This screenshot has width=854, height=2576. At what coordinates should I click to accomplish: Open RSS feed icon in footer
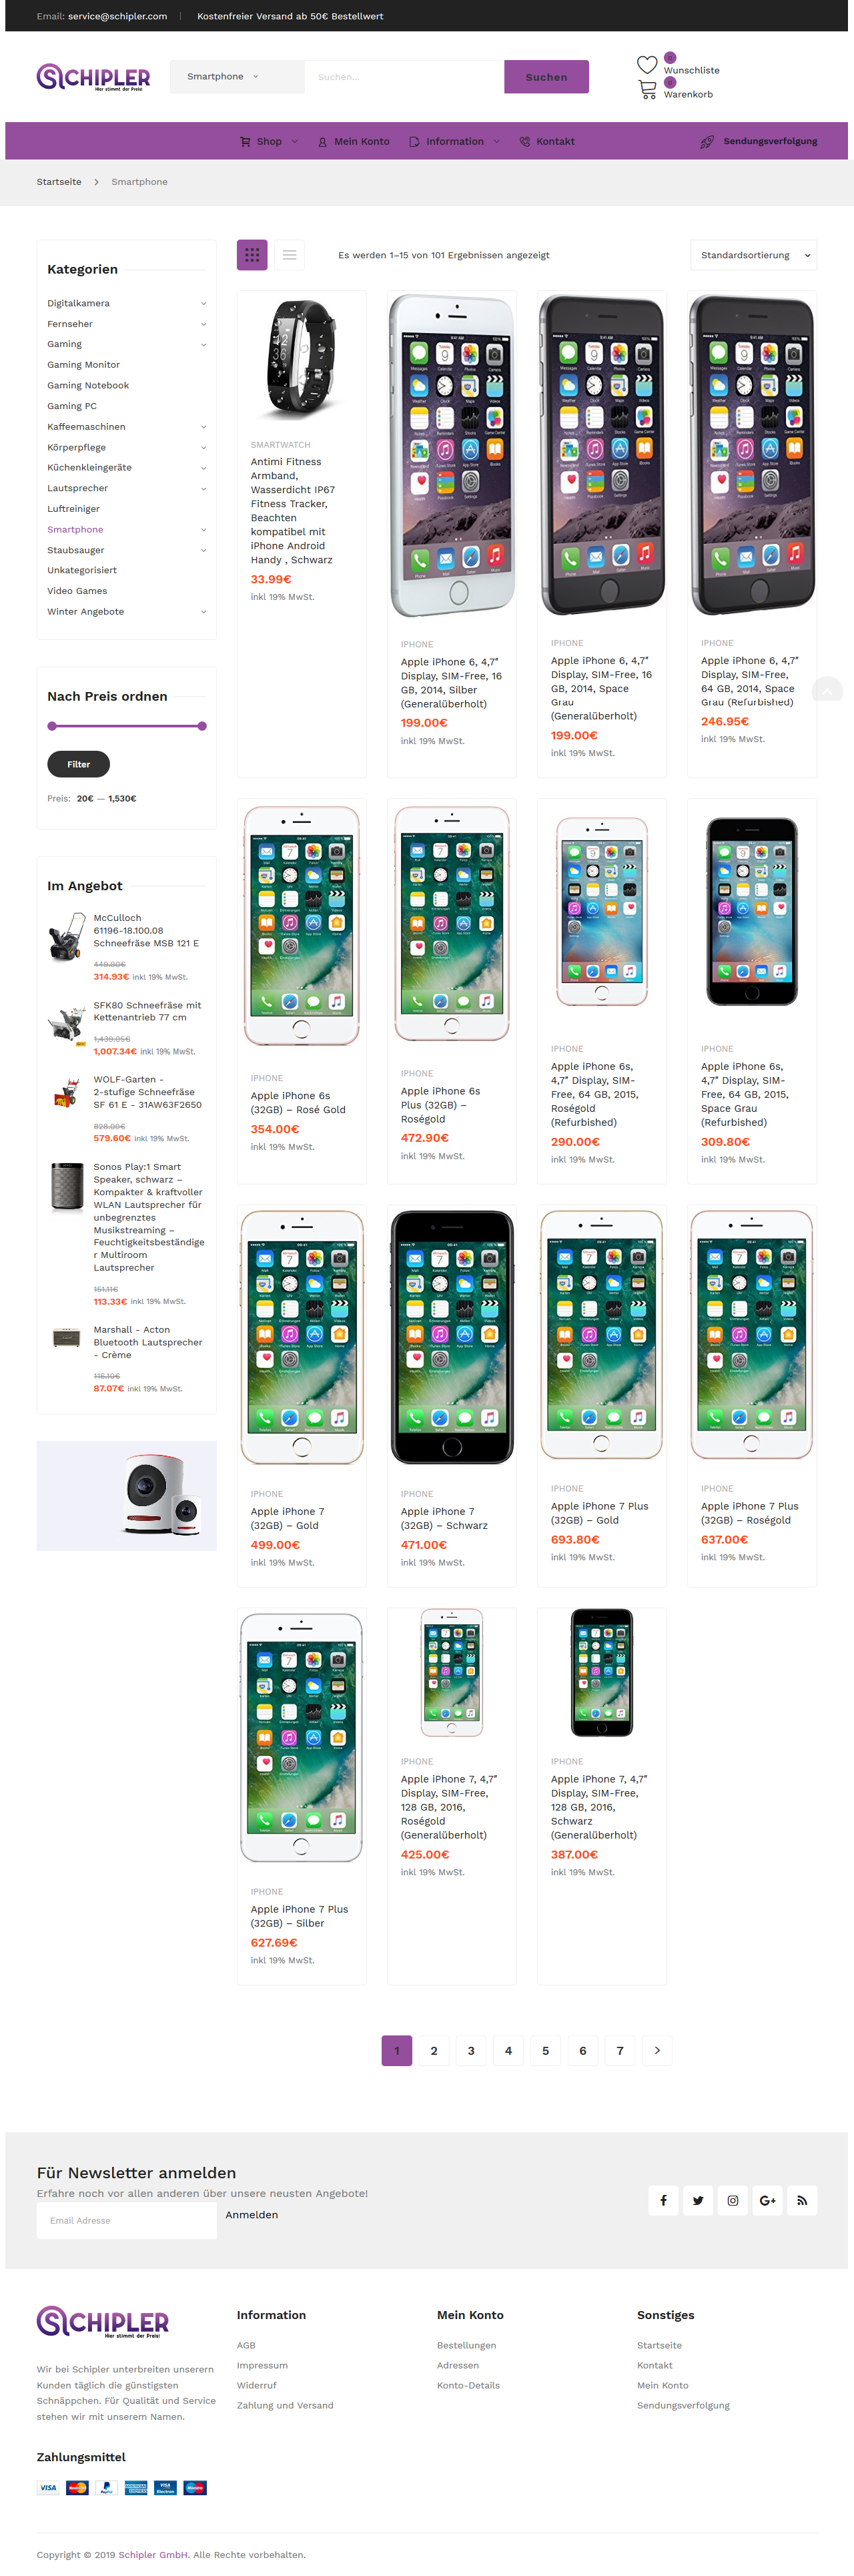pos(802,2200)
